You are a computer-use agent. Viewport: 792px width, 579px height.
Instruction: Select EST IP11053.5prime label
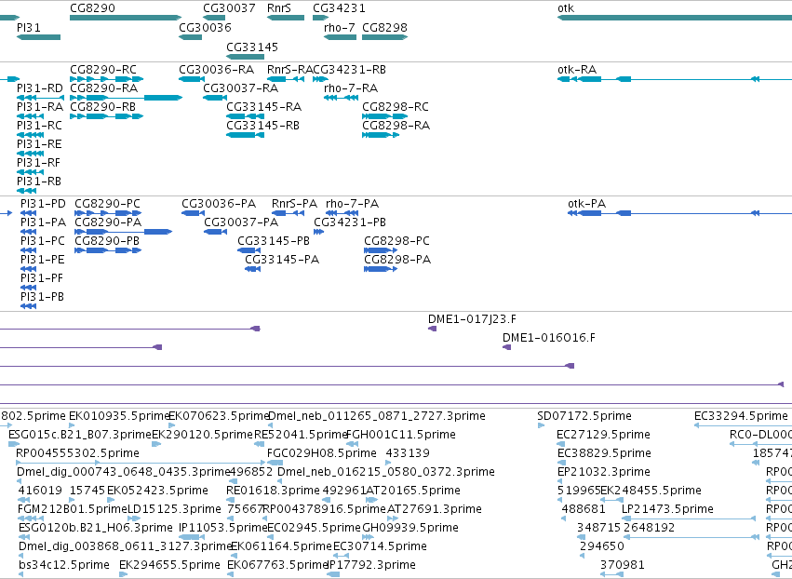click(x=222, y=528)
